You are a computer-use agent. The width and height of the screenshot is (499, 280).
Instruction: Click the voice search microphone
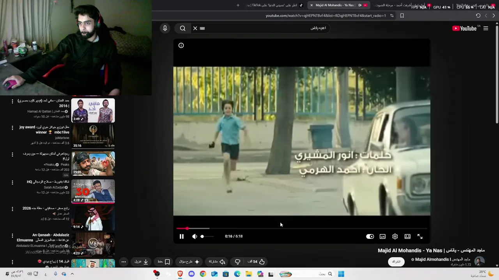pyautogui.click(x=165, y=28)
